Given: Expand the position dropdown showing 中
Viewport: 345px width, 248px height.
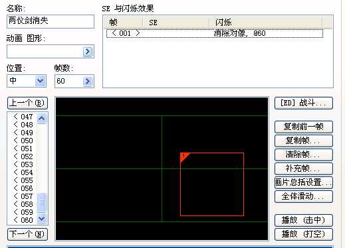Looking at the screenshot, I should (40, 81).
